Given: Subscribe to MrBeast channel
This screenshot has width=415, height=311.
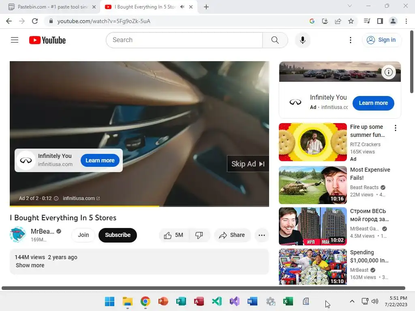Looking at the screenshot, I should click(x=118, y=235).
